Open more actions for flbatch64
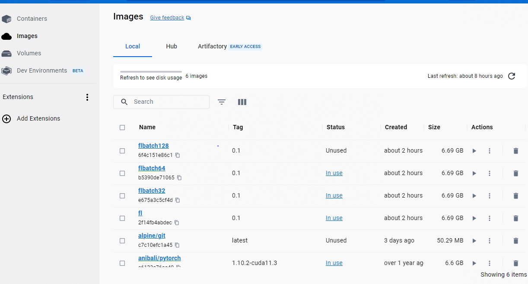 click(490, 173)
